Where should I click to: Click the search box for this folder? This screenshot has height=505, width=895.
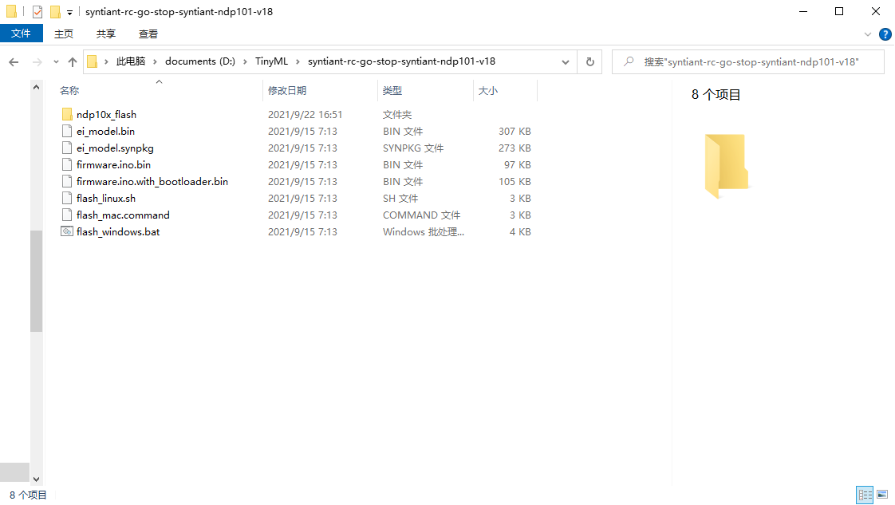click(x=747, y=61)
